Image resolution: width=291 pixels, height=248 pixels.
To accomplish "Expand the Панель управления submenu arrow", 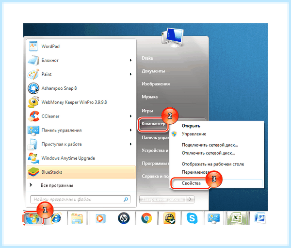I will click(130, 130).
